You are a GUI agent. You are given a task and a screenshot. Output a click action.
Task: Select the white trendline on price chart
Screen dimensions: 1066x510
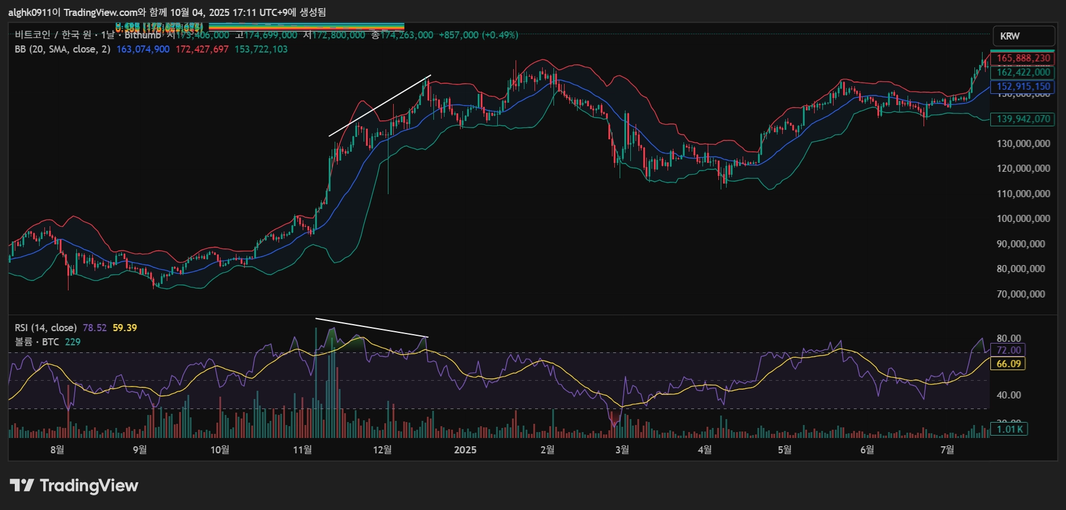click(x=380, y=106)
